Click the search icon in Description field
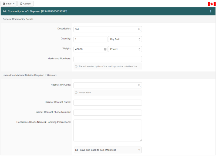 click(x=139, y=29)
